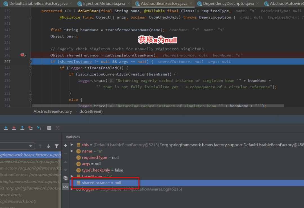Open the Evaluate Expression calculator icon
Image resolution: width=304 pixels, height=208 pixels.
pos(49,128)
